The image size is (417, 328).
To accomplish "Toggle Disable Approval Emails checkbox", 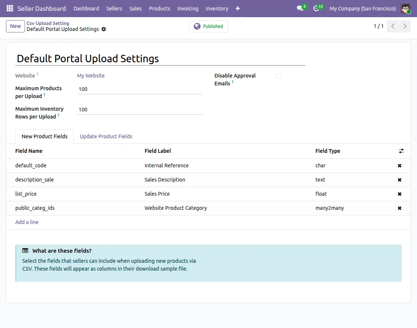I will pos(279,76).
